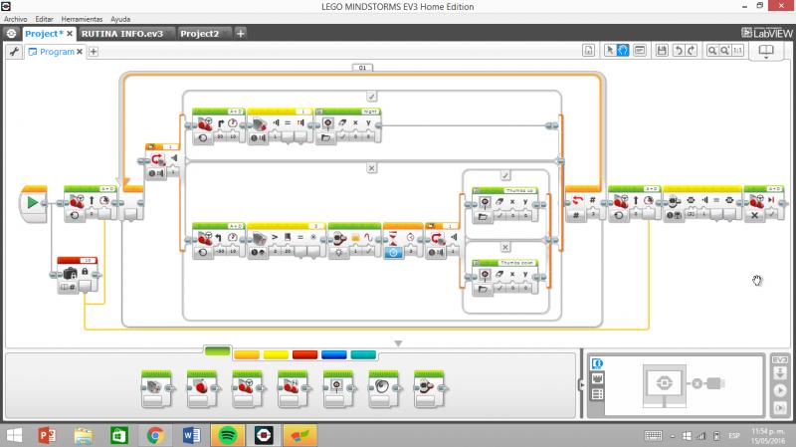Select the arrow pointer tool
Image resolution: width=796 pixels, height=447 pixels.
[610, 51]
